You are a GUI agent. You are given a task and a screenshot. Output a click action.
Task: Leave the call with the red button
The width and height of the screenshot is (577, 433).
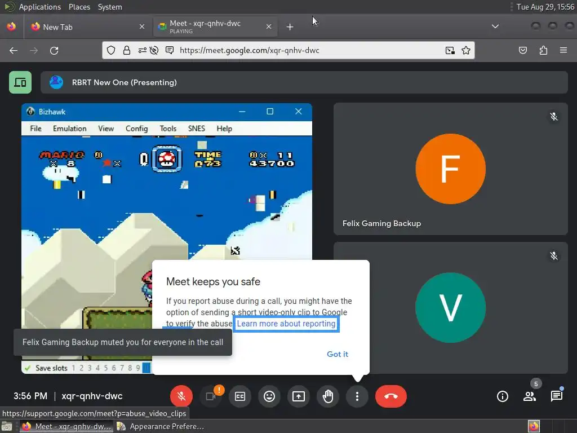391,396
